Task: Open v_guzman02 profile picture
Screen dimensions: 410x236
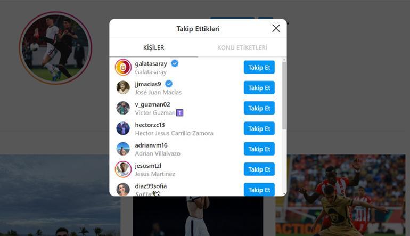Action: pos(123,108)
